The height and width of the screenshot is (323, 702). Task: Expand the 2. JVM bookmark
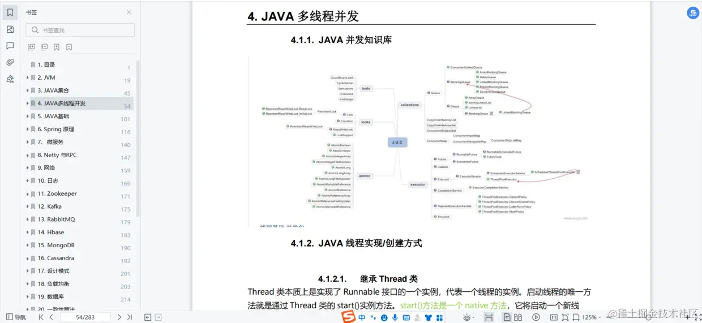(x=27, y=77)
